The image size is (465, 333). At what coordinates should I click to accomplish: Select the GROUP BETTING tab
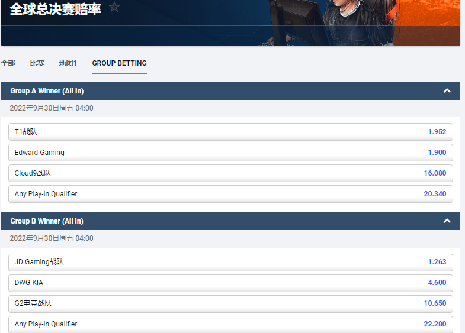coord(119,63)
